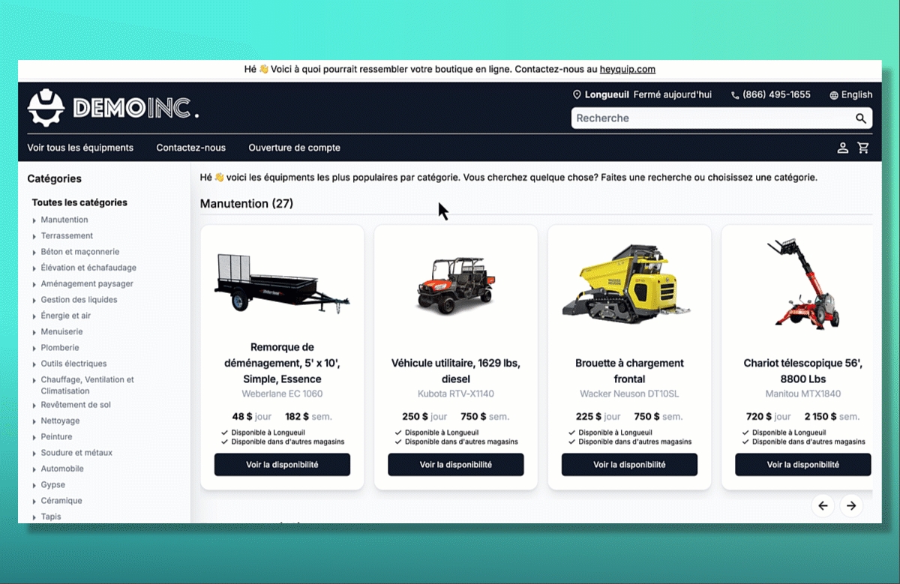Click the heyquip.com link in top banner
This screenshot has width=900, height=584.
627,69
